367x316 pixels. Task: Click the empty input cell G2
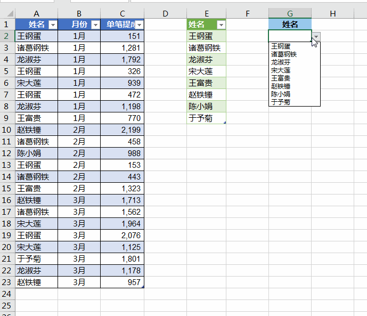point(290,36)
